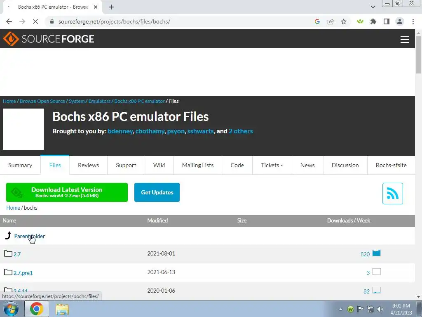Image resolution: width=422 pixels, height=317 pixels.
Task: Click the address bar URL field
Action: (178, 21)
